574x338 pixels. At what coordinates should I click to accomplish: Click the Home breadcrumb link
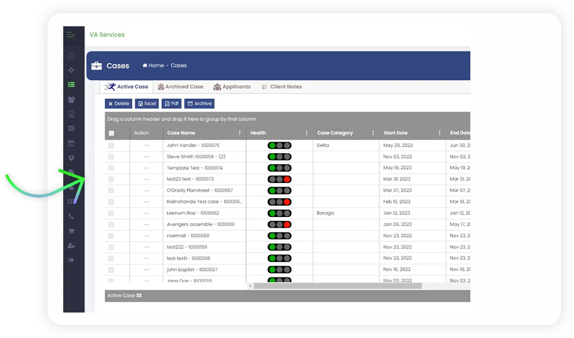(153, 65)
